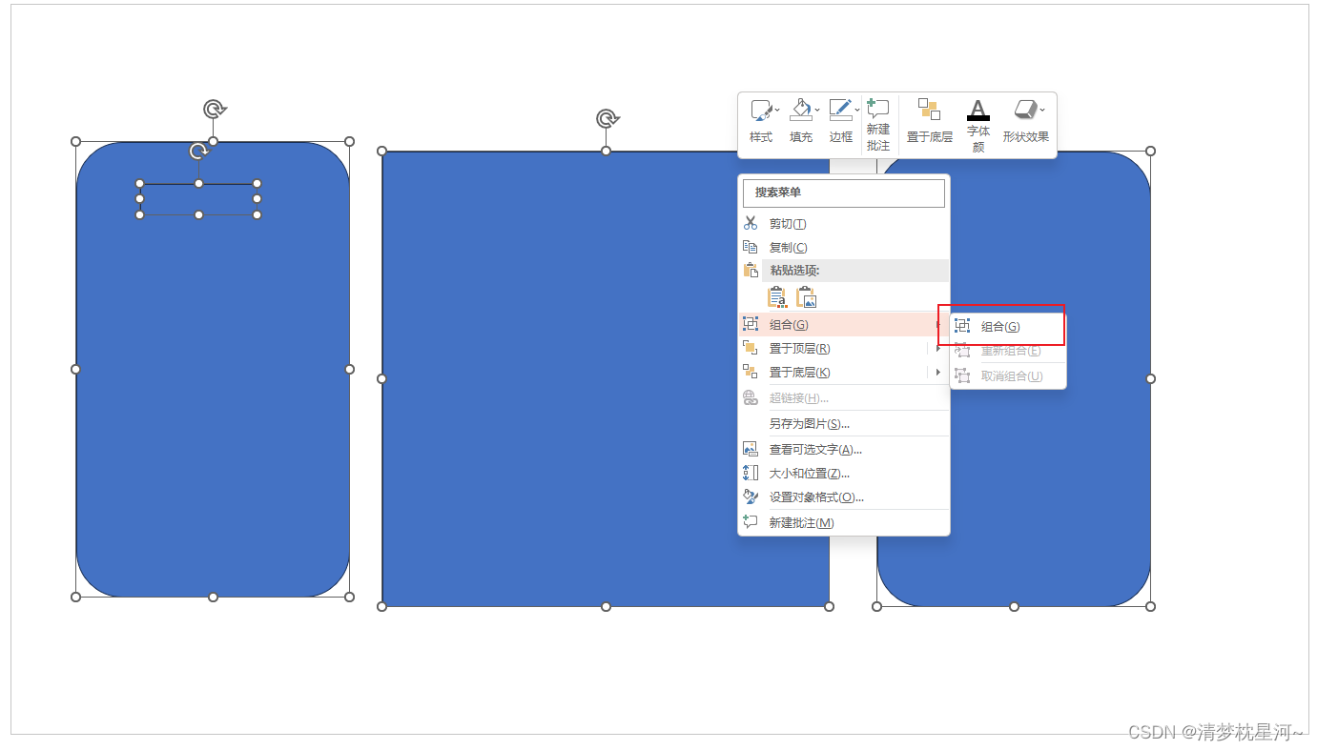Expand the 置于底层(K) submenu arrow
The height and width of the screenshot is (750, 1317).
coord(938,373)
